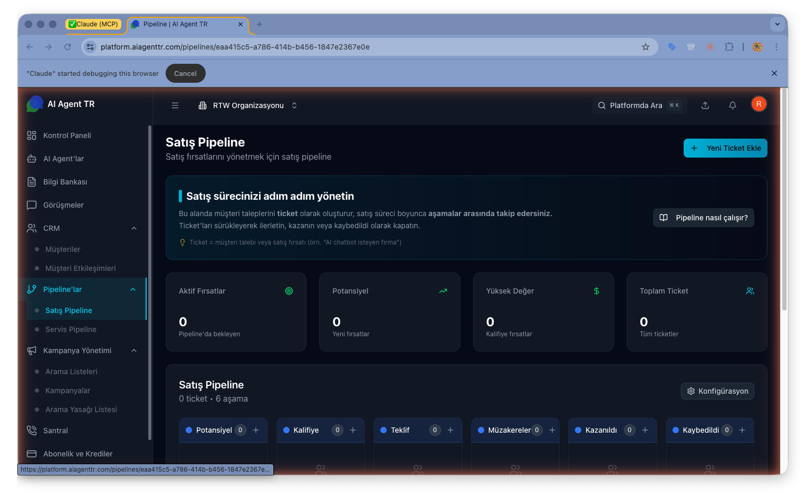This screenshot has width=806, height=497.
Task: Open Kontrol Paneli from the sidebar
Action: pyautogui.click(x=66, y=135)
